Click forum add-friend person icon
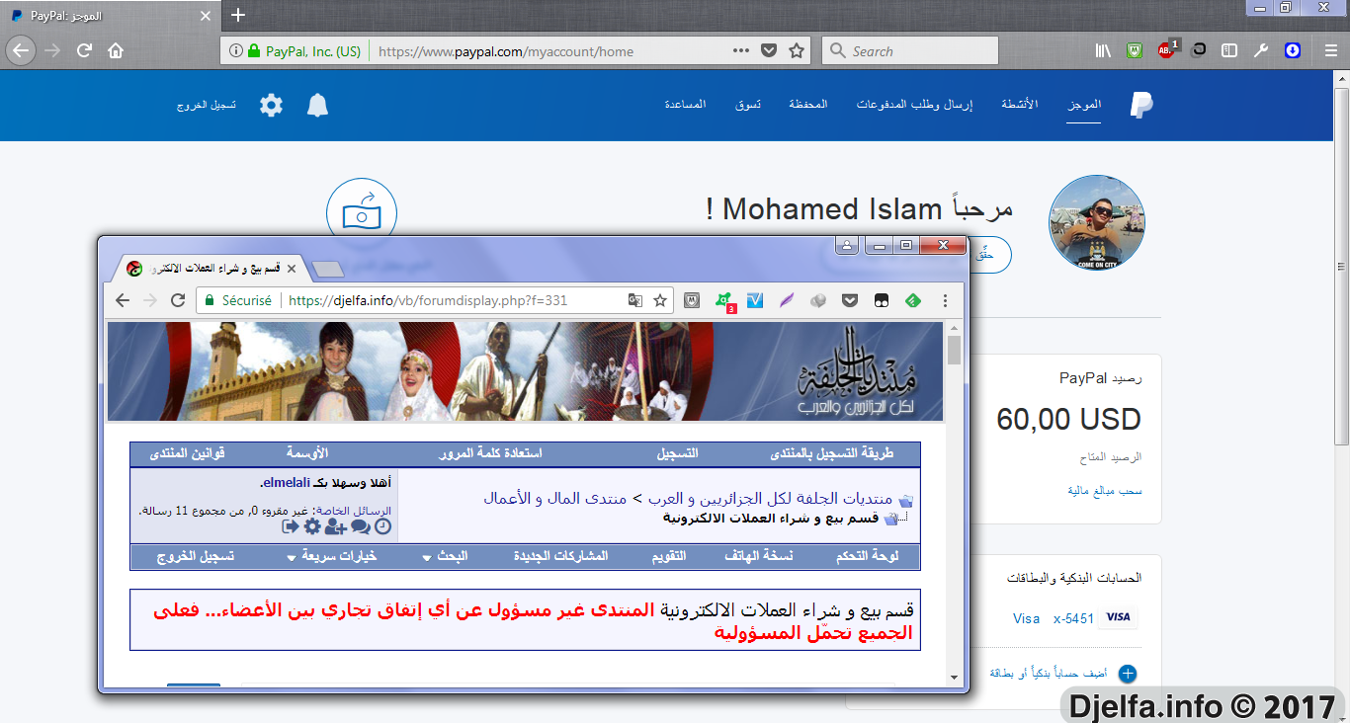This screenshot has height=723, width=1350. click(335, 527)
